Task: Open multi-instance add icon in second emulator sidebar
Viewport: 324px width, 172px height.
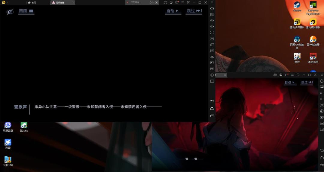Action: pyautogui.click(x=322, y=117)
